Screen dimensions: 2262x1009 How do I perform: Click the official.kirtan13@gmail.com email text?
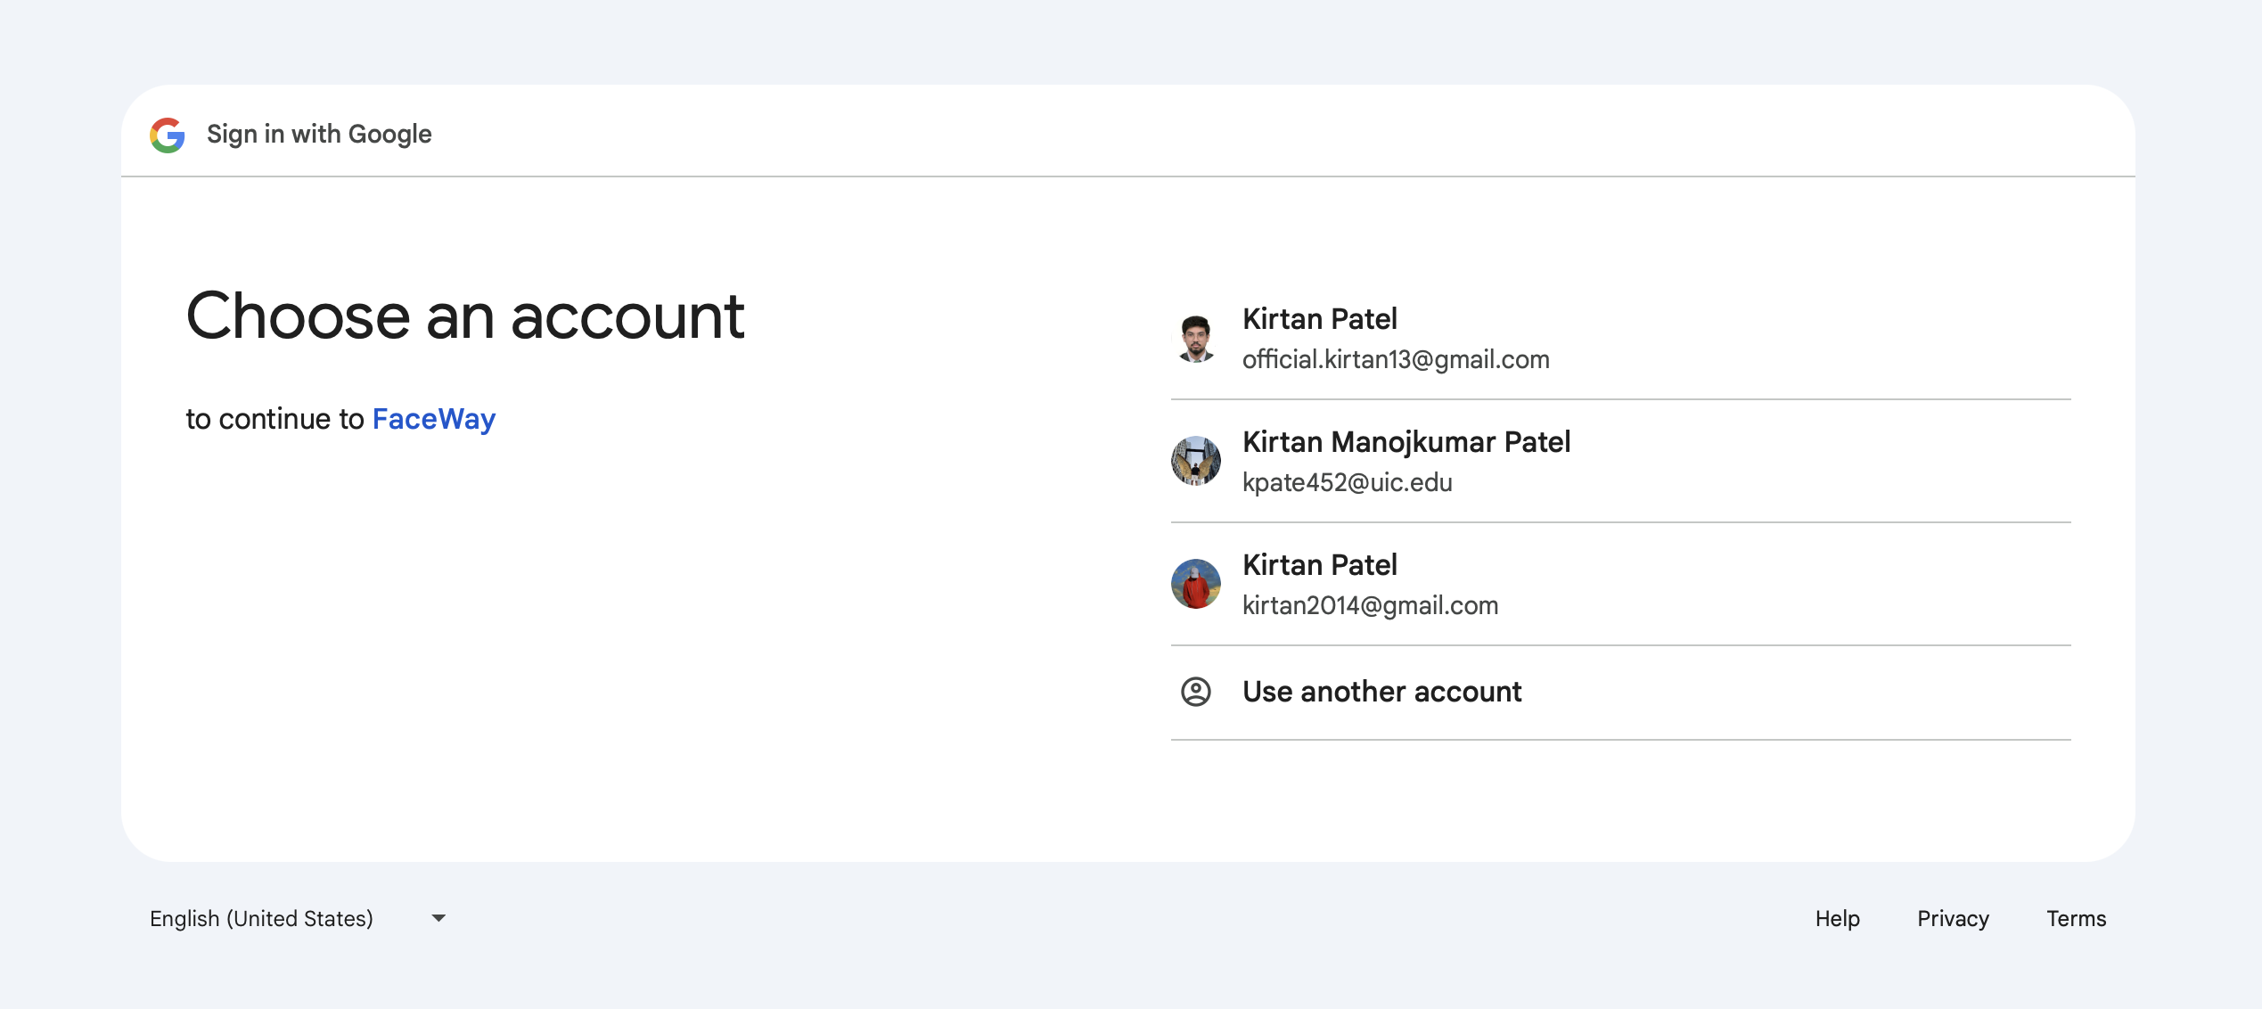click(1395, 359)
